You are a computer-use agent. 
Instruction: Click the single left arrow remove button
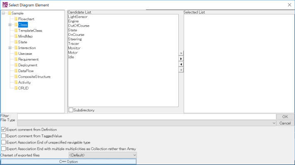(181, 64)
